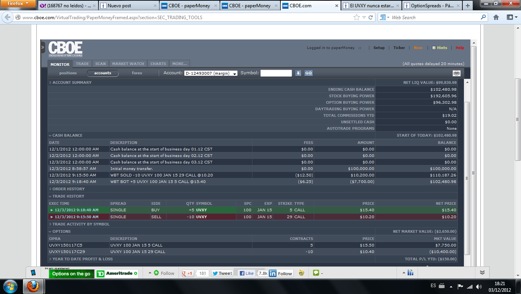Collapse bottom bar with double chevron icon
The width and height of the screenshot is (521, 294).
click(482, 273)
